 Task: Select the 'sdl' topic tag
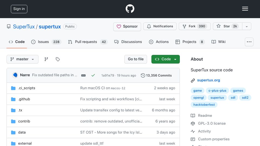tap(233, 98)
